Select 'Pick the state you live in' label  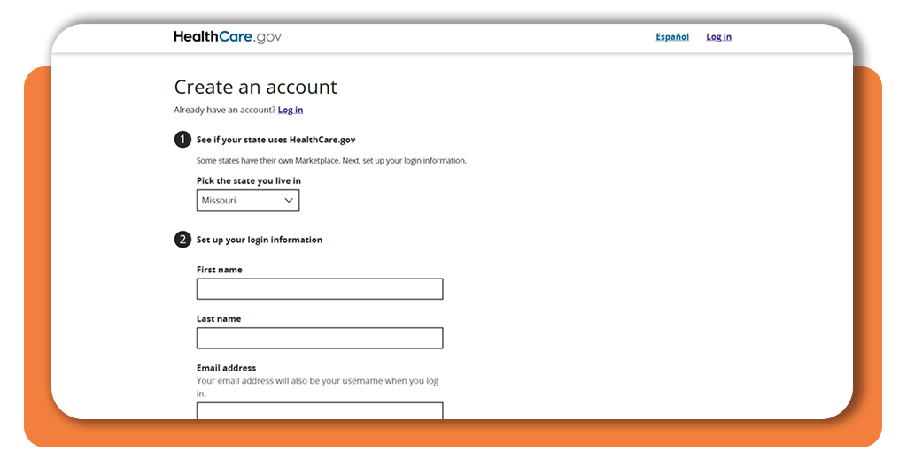pyautogui.click(x=249, y=180)
